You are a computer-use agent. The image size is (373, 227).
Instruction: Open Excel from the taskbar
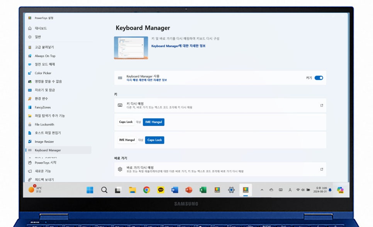pos(203,190)
